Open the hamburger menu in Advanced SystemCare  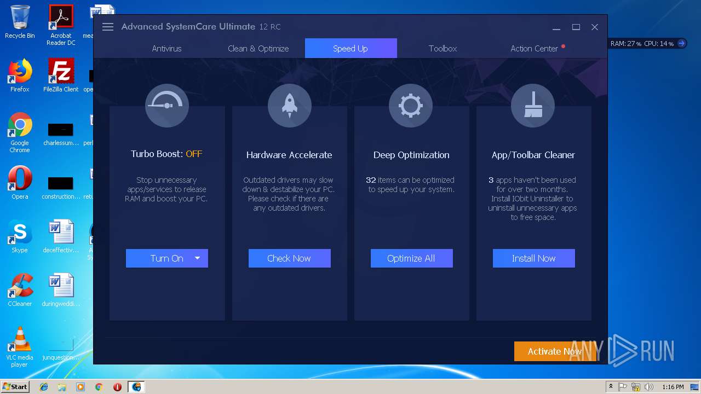click(108, 27)
